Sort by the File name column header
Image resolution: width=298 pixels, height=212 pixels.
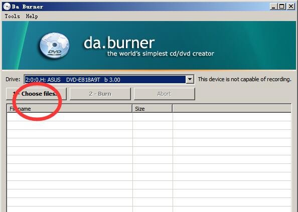click(70, 109)
